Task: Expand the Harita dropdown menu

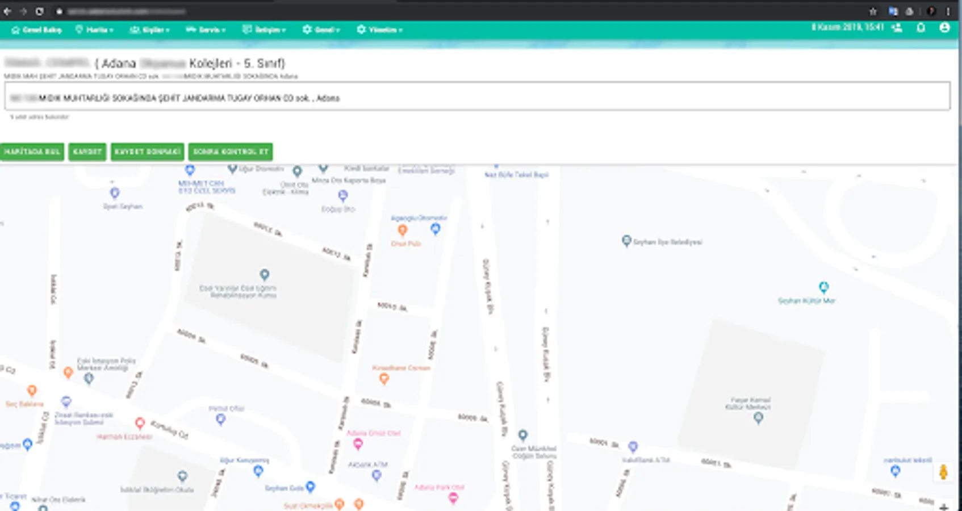Action: [x=94, y=30]
